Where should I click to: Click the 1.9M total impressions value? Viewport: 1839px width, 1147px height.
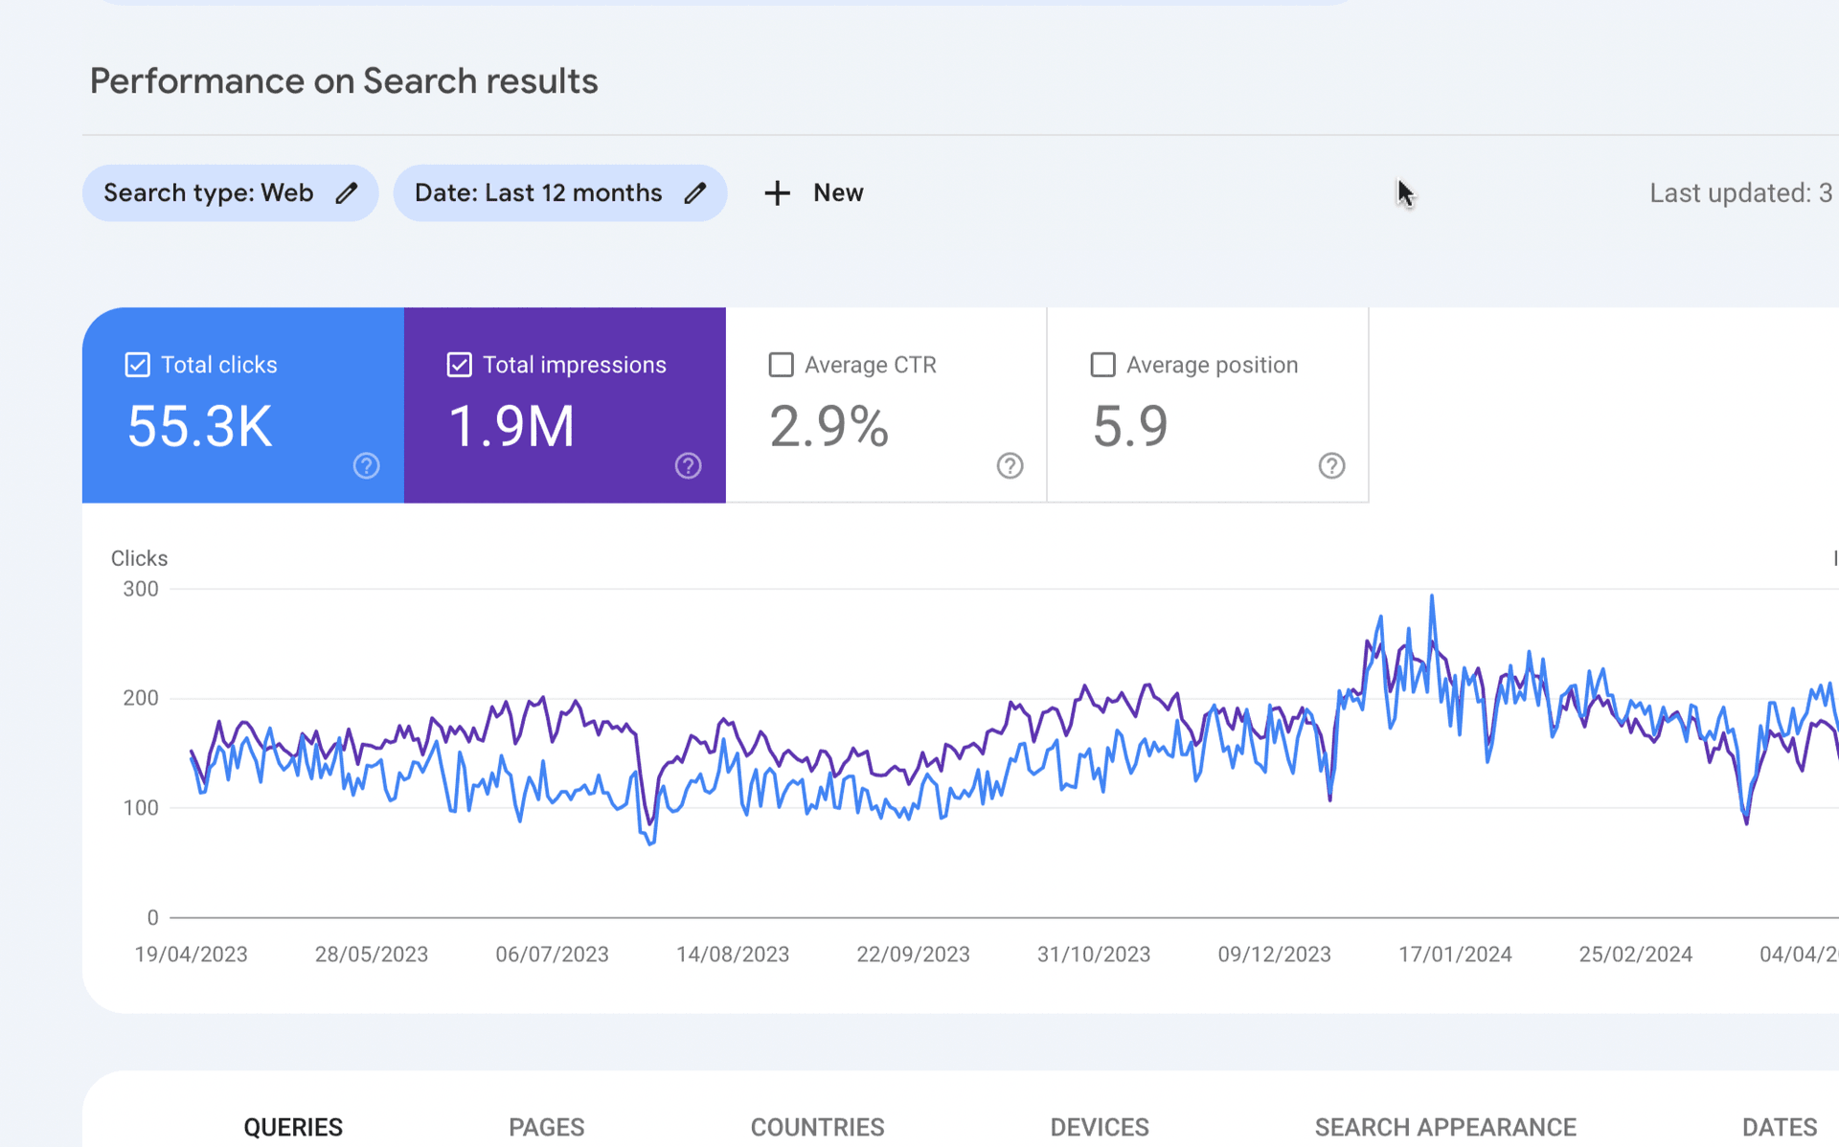(x=511, y=427)
